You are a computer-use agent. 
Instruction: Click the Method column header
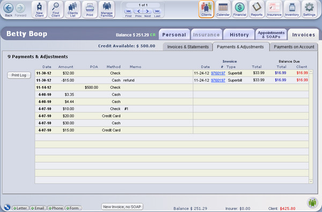click(113, 67)
